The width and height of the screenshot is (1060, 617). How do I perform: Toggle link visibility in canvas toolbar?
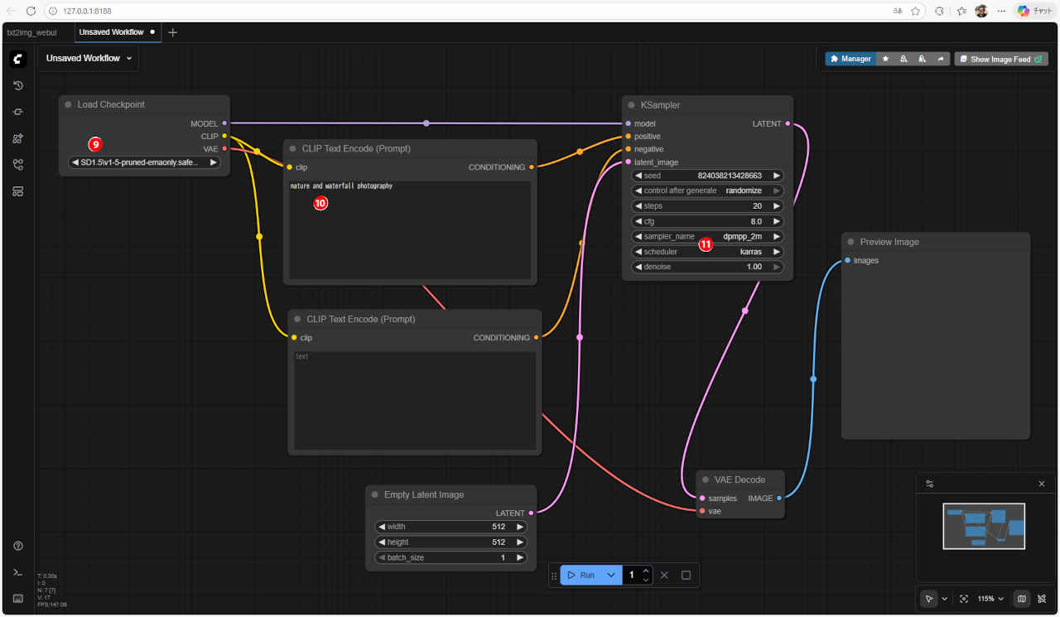[x=1042, y=599]
